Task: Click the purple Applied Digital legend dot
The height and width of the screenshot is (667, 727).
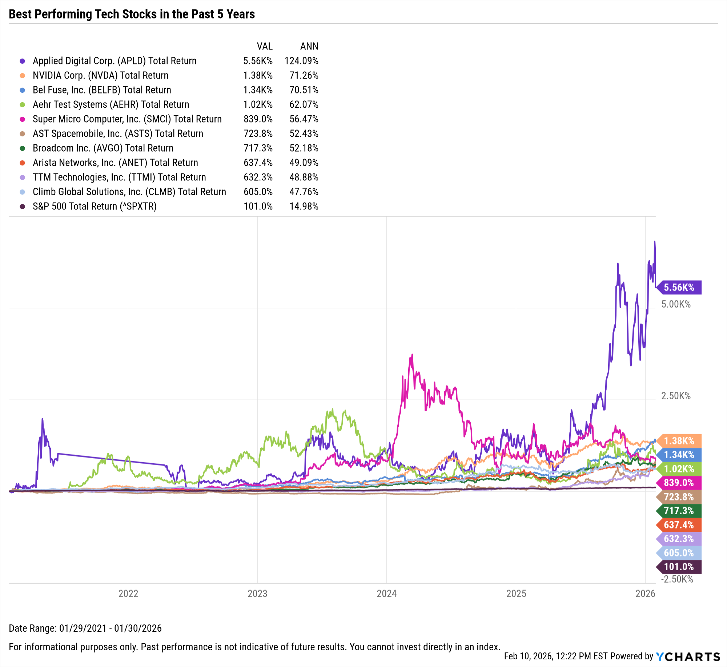Action: coord(23,61)
